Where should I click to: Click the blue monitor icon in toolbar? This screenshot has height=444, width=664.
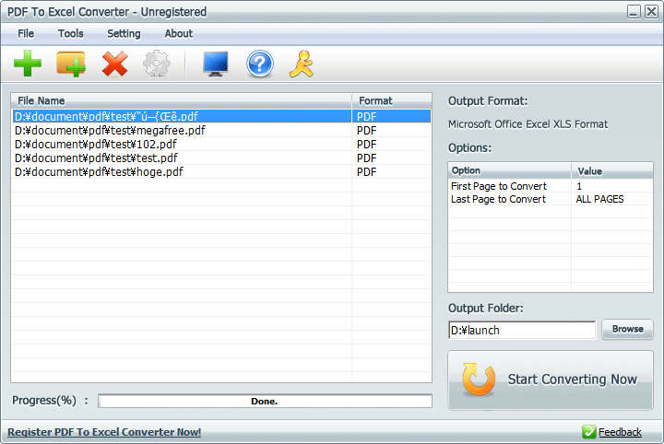point(216,64)
